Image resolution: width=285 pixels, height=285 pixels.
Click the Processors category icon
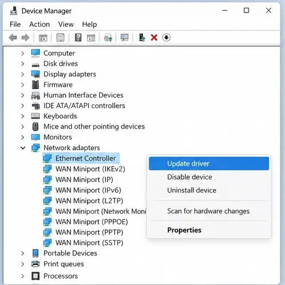click(35, 276)
